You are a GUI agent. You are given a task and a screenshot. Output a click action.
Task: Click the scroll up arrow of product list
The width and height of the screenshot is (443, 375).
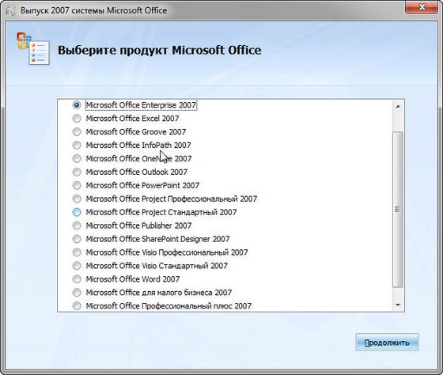[x=398, y=107]
